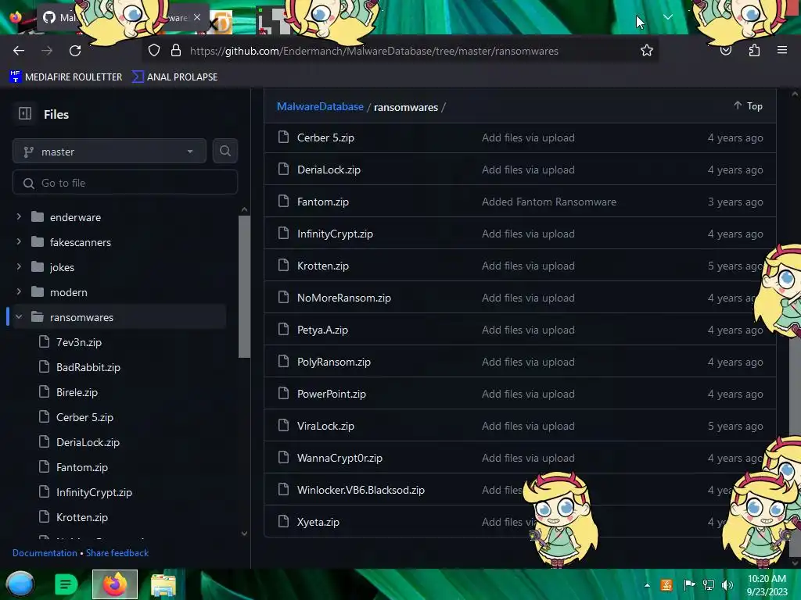
Task: Open NoMoreRansom.zip file
Action: click(344, 298)
